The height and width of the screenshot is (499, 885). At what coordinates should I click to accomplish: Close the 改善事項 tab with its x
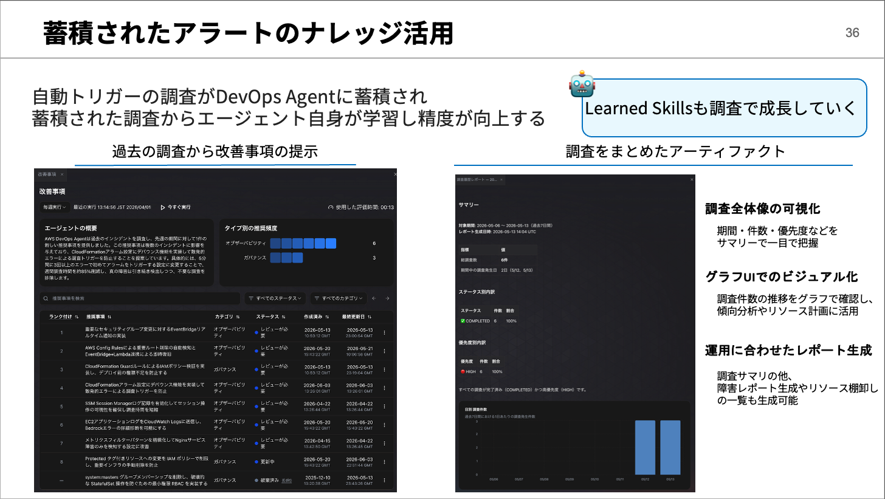(x=62, y=174)
